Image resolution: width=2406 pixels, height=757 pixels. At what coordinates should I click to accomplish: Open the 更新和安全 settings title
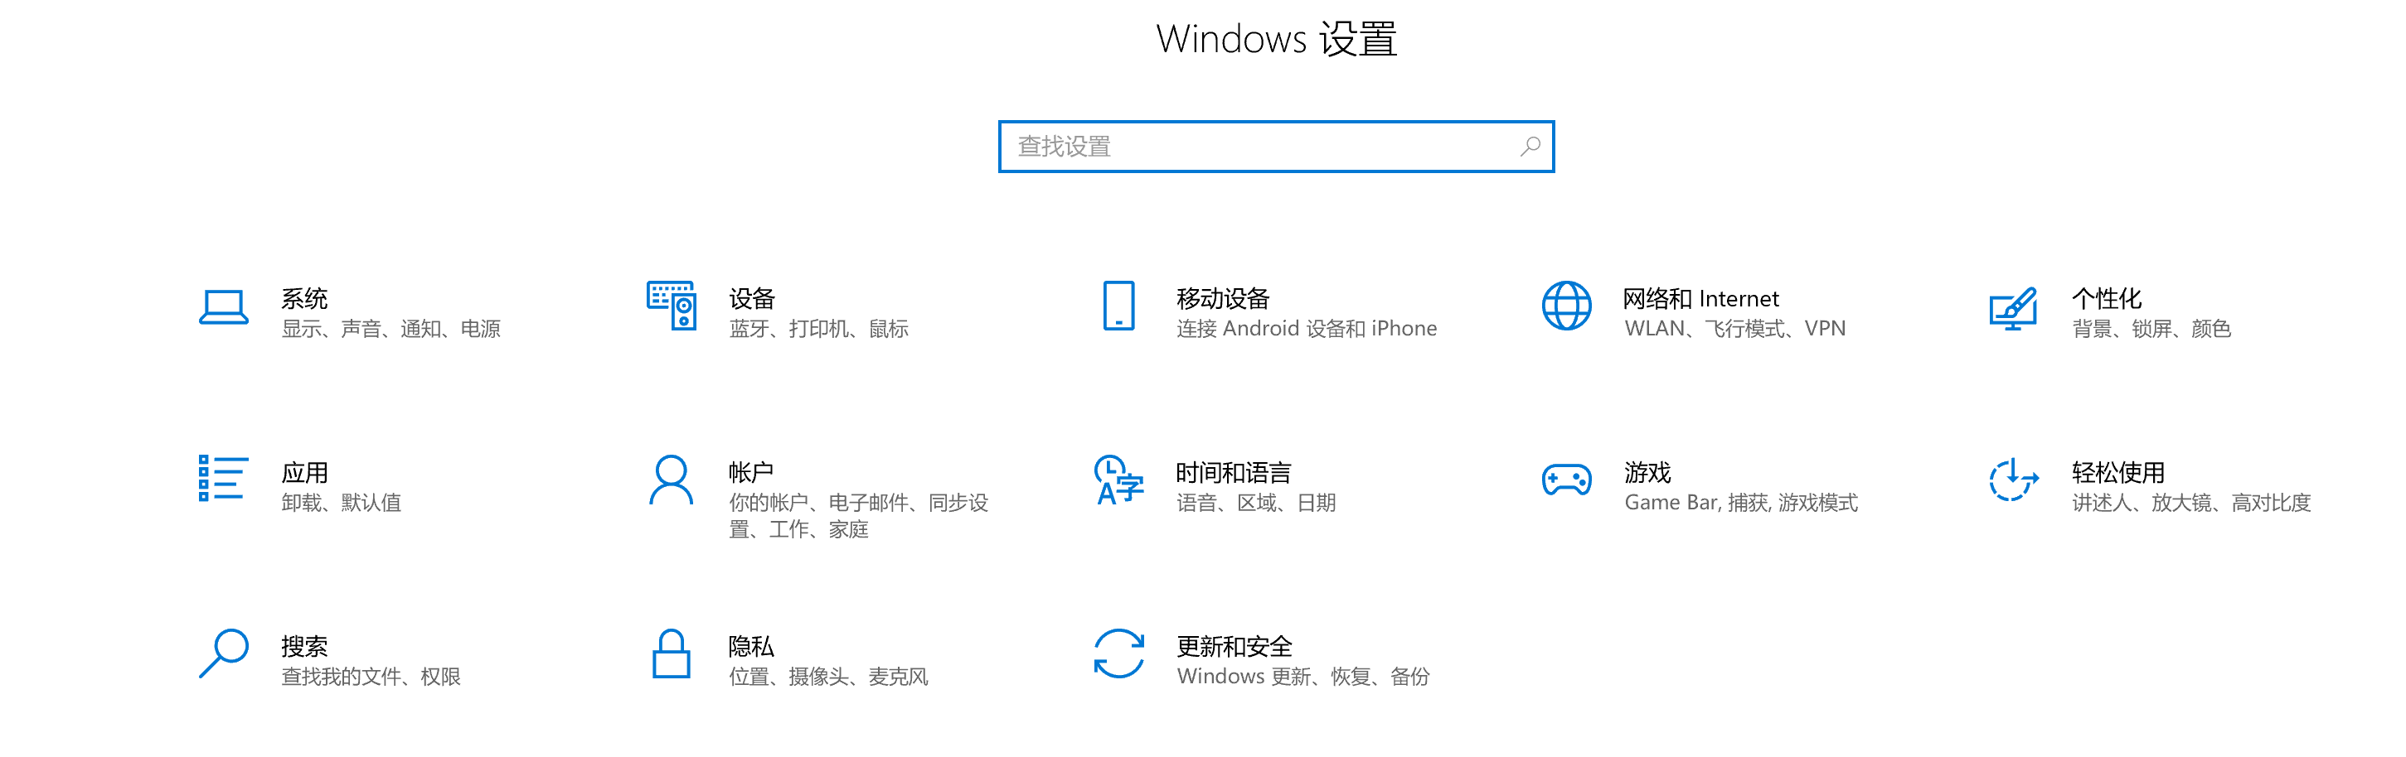(1234, 646)
